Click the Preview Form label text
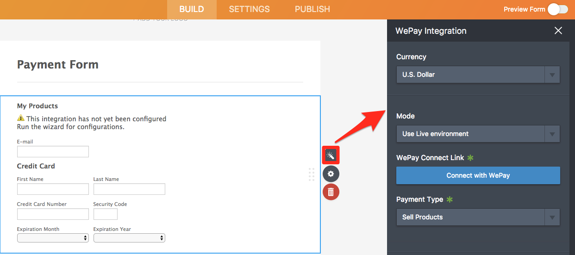 [525, 9]
